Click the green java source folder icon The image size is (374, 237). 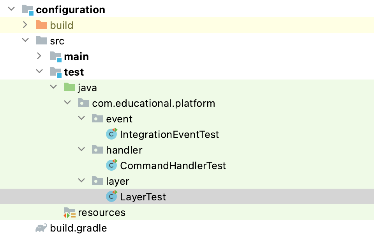click(69, 88)
